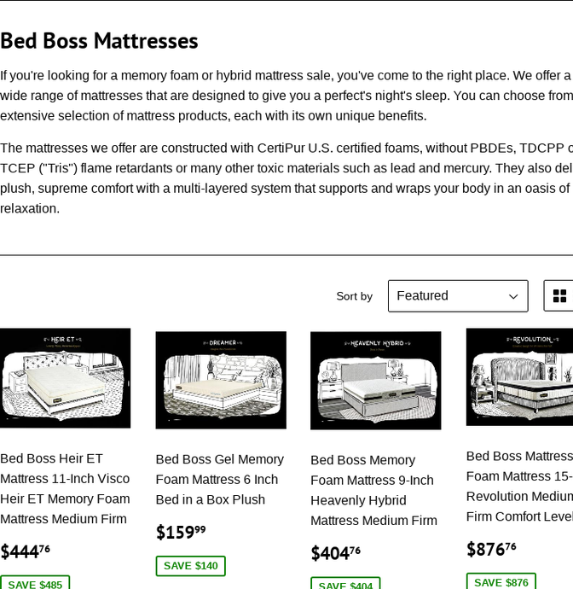Open Revolution Medium Firm mattress title link
This screenshot has height=589, width=573.
pos(520,487)
